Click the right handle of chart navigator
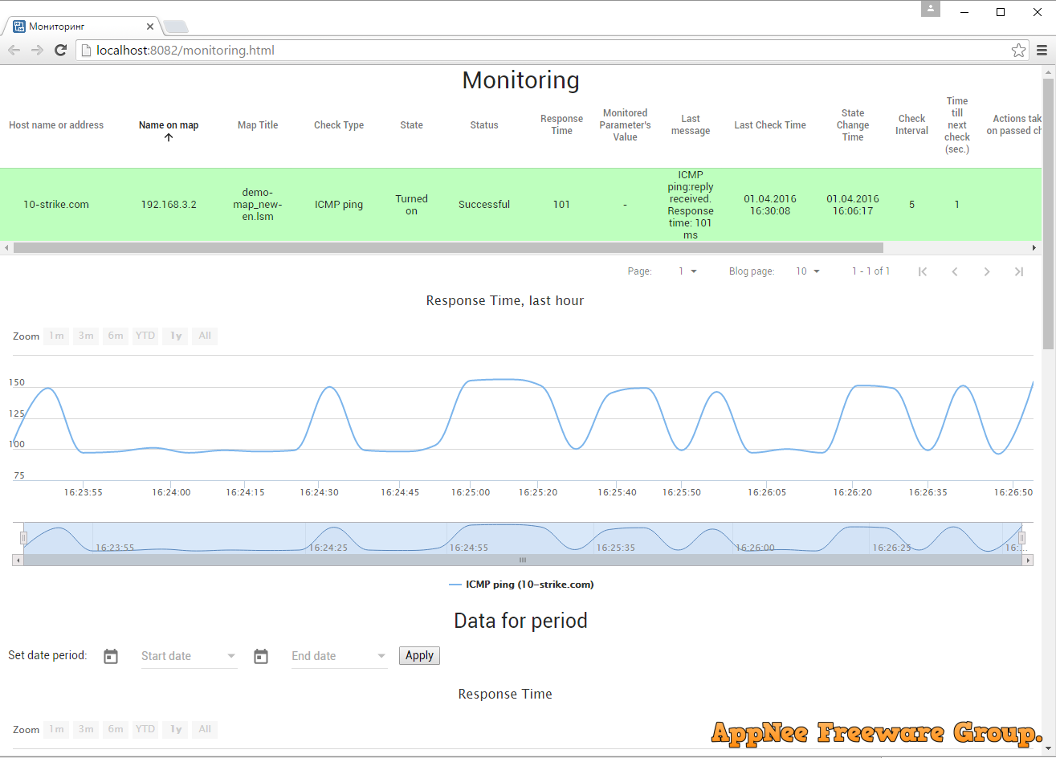 1022,538
